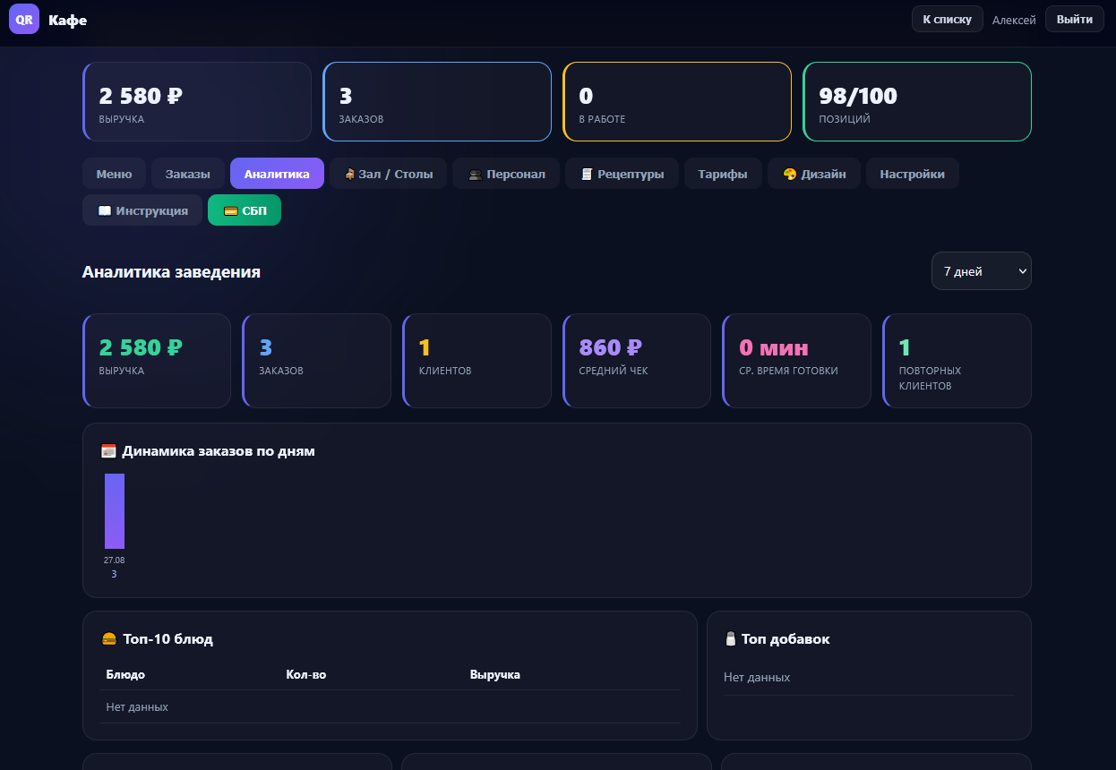Click the Кафе title in the header
This screenshot has width=1116, height=770.
pos(68,20)
